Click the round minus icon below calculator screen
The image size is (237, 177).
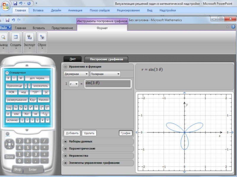tap(8, 134)
